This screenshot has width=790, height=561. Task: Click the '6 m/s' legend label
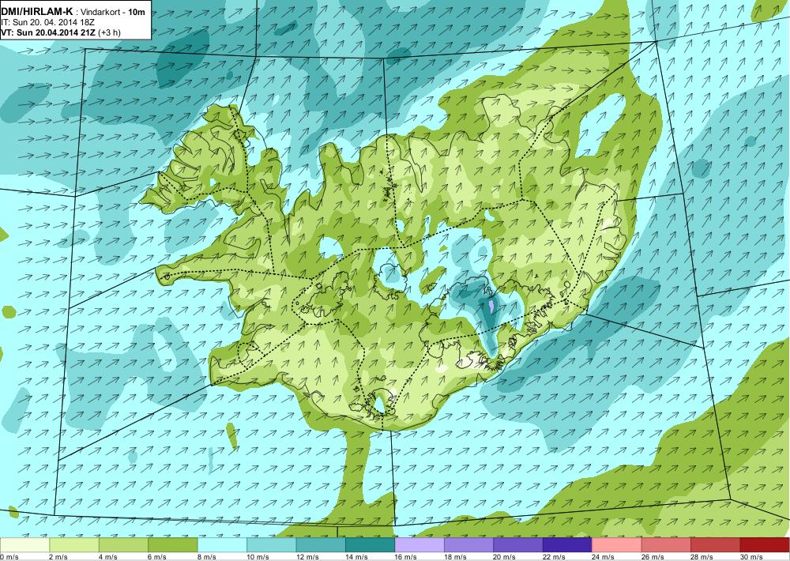point(157,557)
